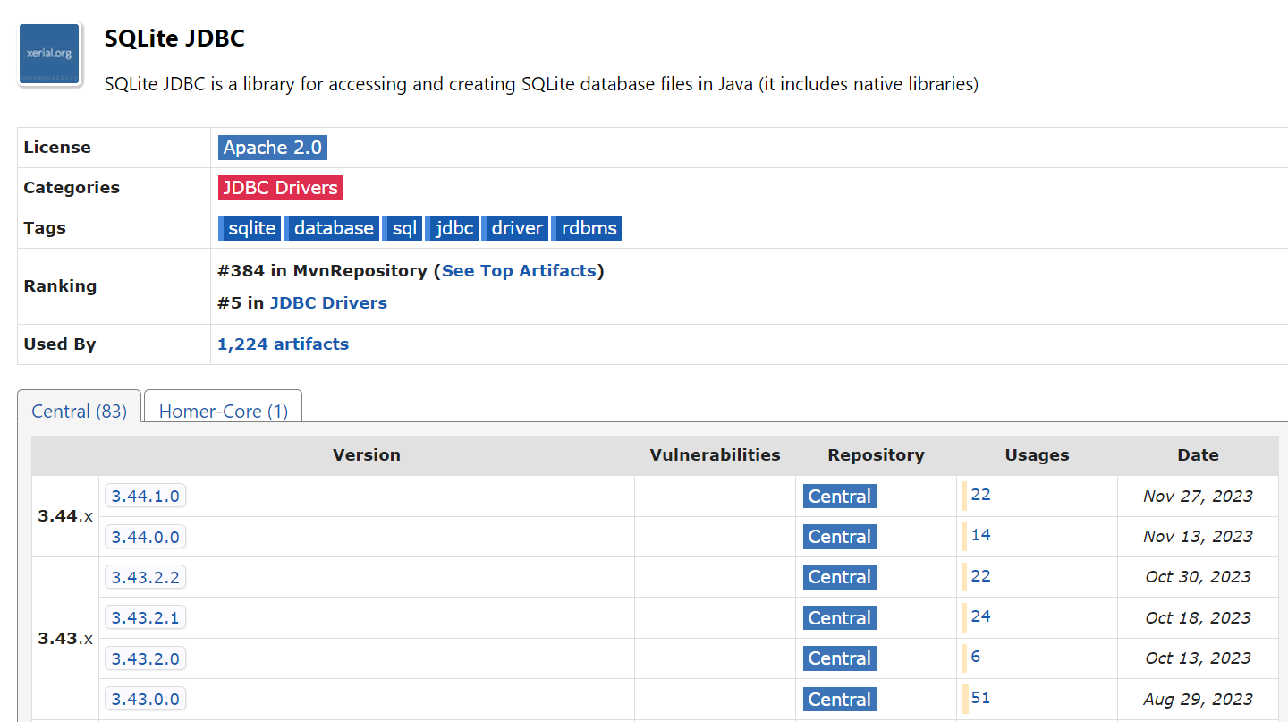1288x722 pixels.
Task: Switch to the Homer-Core (1) tab
Action: 224,411
